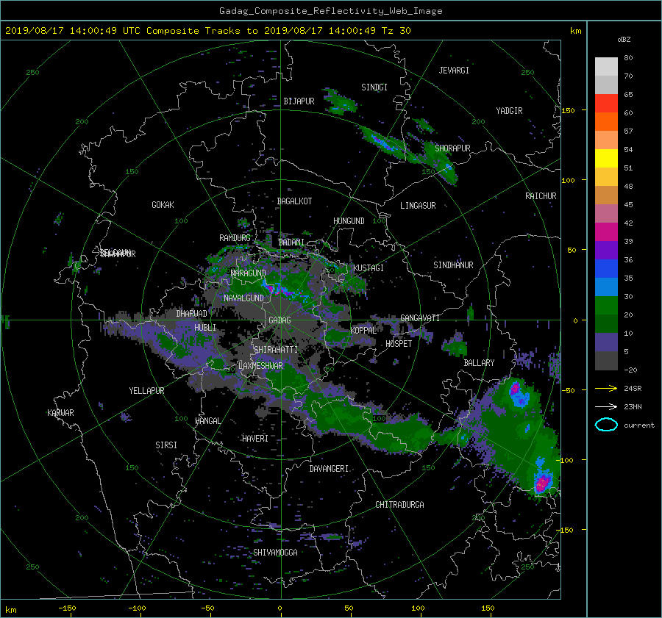Click the YADGIR city label
The width and height of the screenshot is (662, 618).
click(509, 111)
